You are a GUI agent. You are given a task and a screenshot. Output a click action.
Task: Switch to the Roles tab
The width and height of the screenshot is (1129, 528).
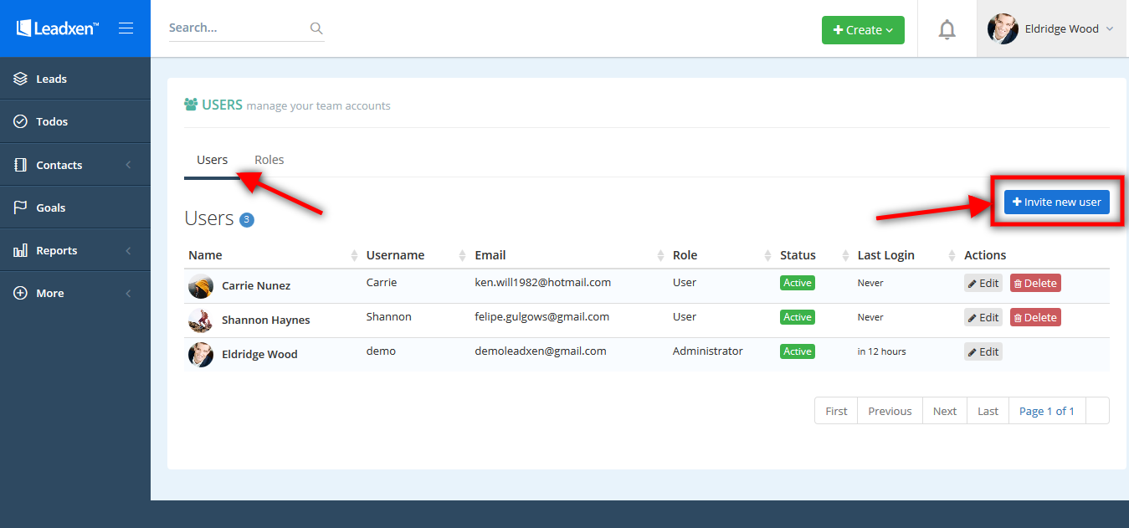point(269,160)
